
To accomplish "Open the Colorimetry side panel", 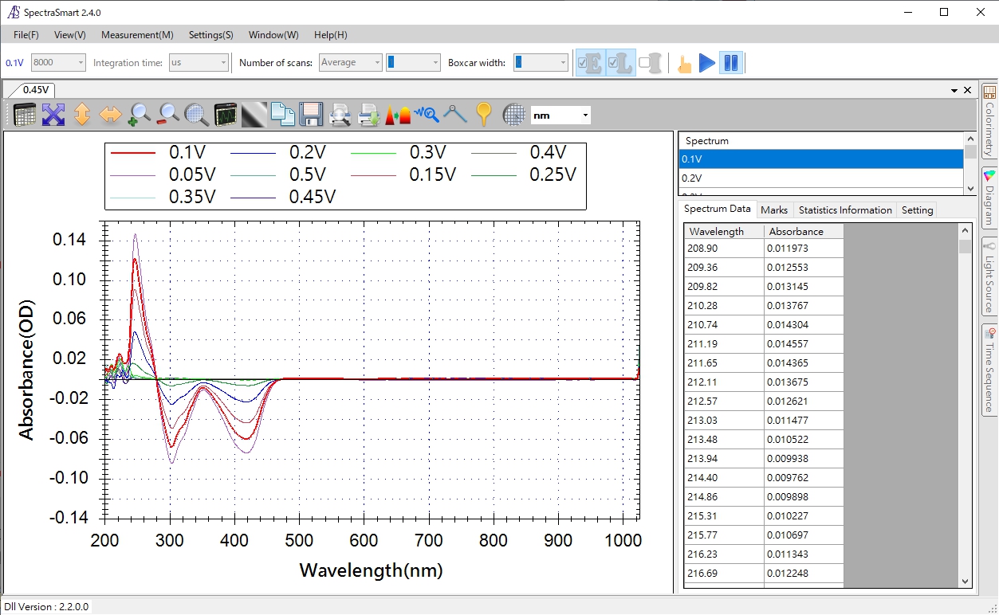I will coord(989,120).
